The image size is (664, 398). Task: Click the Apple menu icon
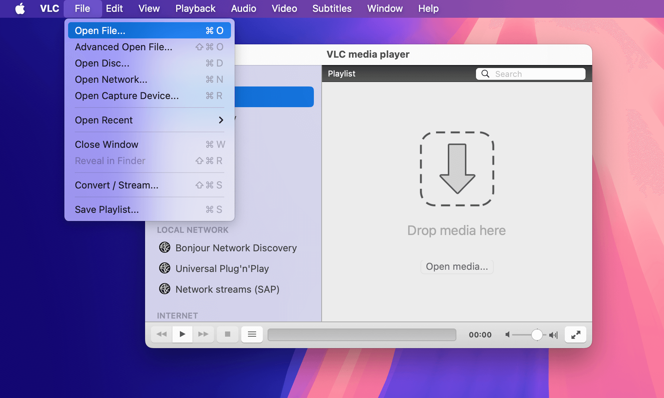(20, 8)
